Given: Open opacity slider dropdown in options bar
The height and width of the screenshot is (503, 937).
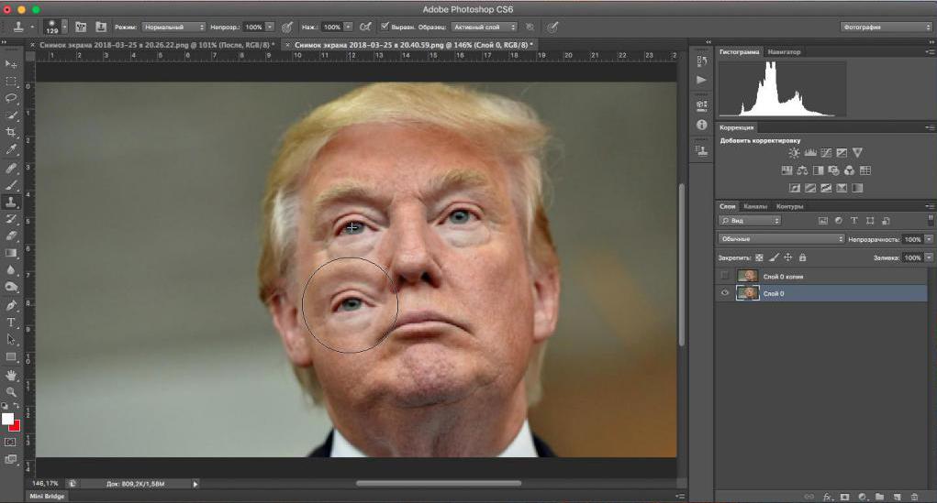Looking at the screenshot, I should pos(270,27).
